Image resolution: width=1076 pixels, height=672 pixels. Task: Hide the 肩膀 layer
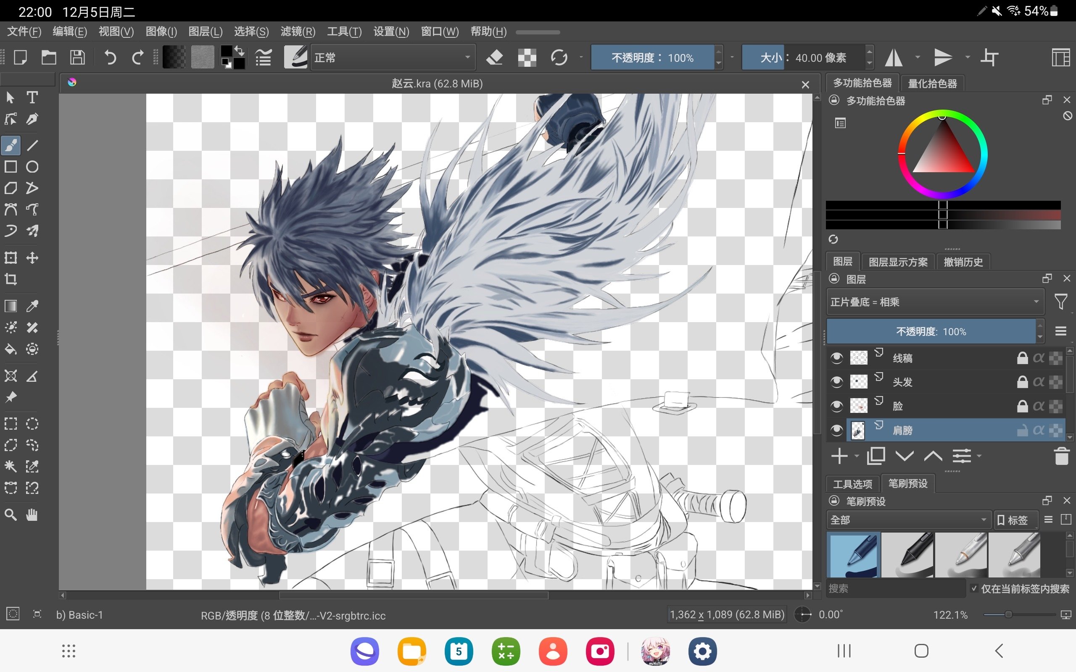(836, 430)
